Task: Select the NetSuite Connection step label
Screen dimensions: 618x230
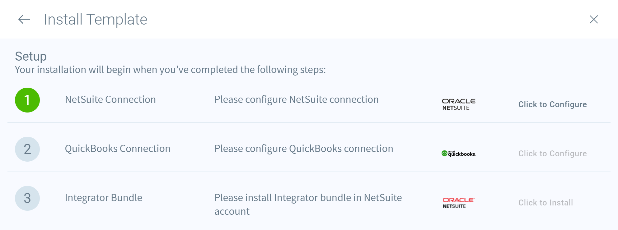Action: 110,99
